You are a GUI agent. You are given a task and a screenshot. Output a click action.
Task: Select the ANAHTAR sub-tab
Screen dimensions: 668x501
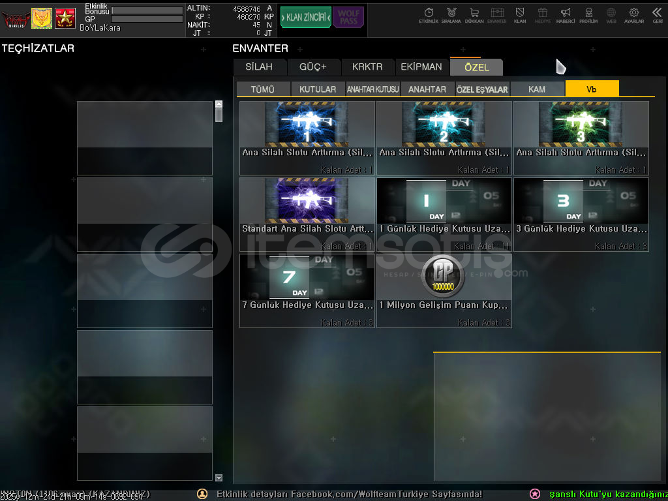point(427,89)
